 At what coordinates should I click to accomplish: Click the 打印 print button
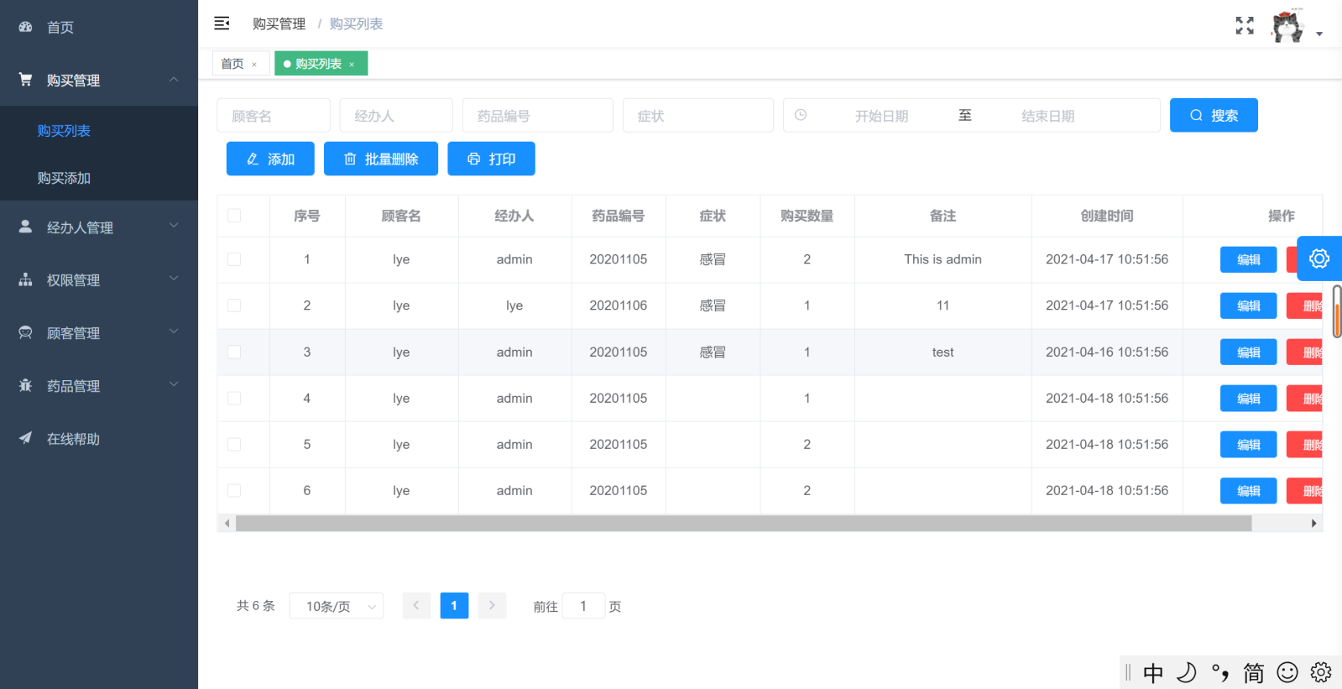[491, 159]
